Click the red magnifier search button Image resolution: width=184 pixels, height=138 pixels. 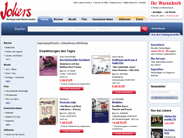145,29
